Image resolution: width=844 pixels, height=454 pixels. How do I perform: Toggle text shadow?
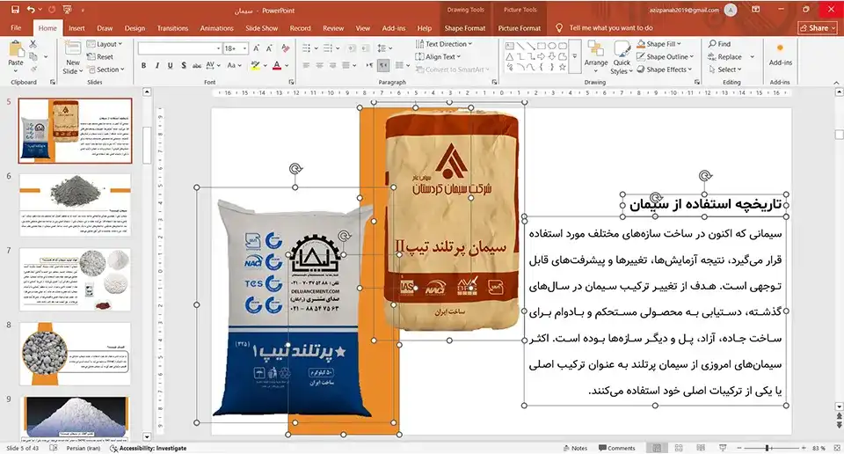184,65
